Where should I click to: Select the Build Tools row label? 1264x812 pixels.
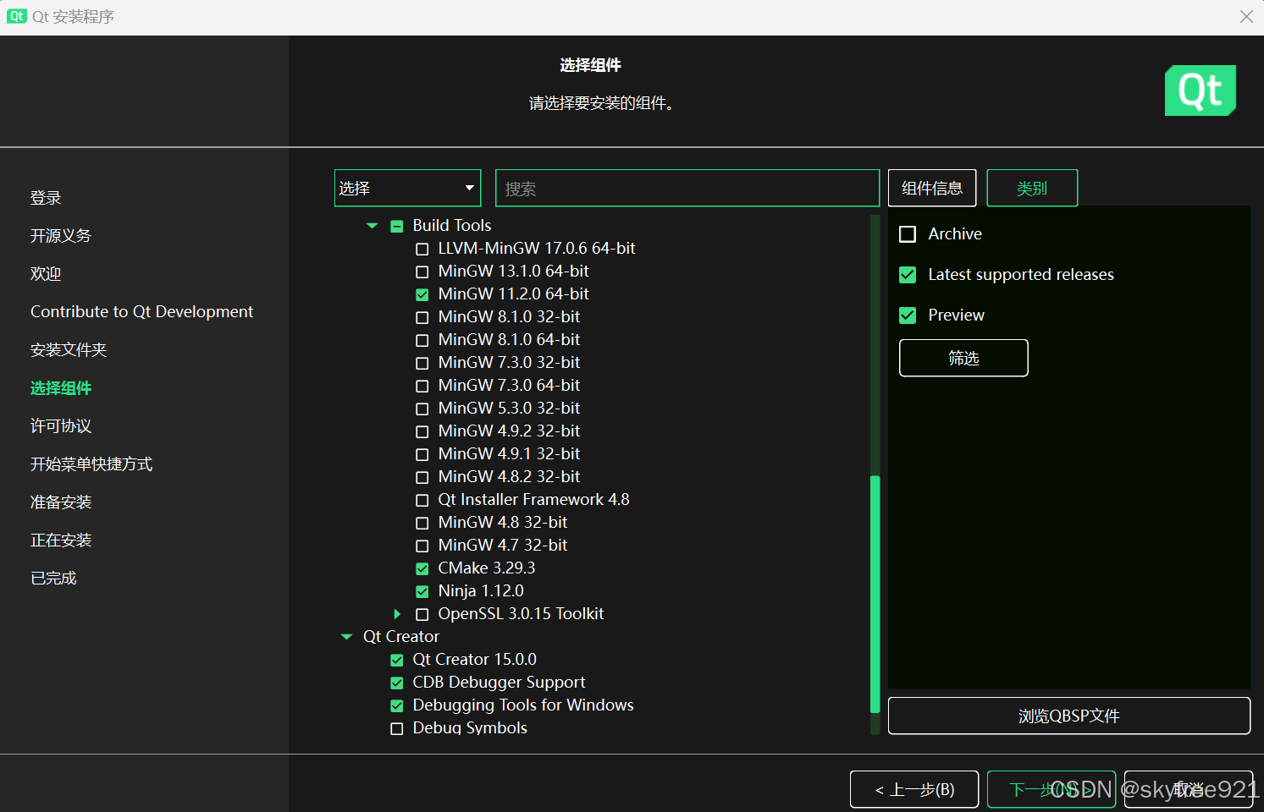(x=452, y=226)
